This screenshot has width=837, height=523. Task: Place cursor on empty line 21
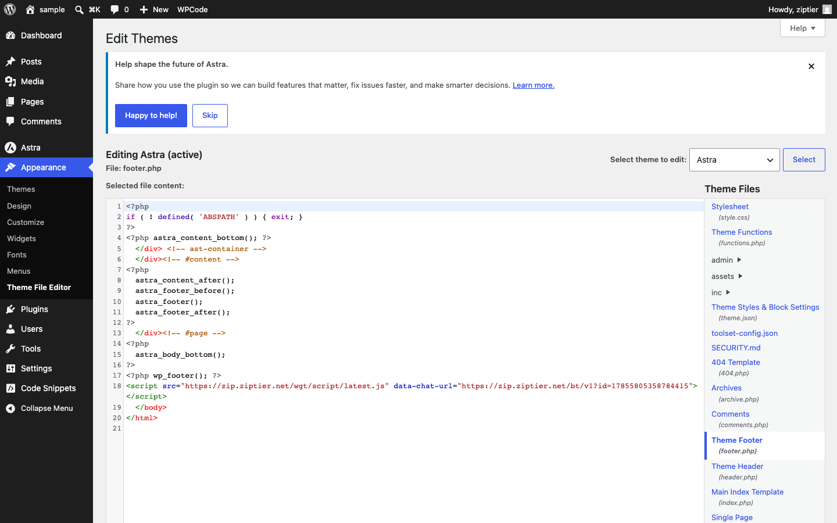click(413, 428)
